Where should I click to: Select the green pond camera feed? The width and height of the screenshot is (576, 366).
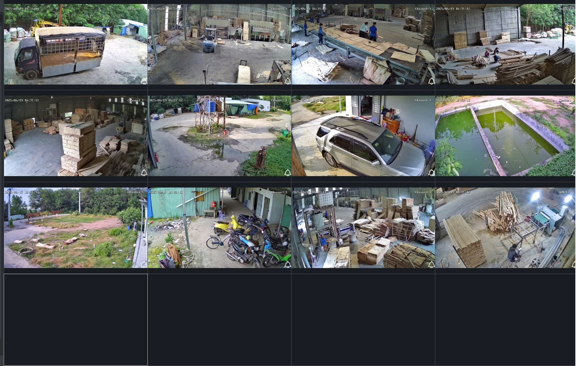pyautogui.click(x=505, y=136)
